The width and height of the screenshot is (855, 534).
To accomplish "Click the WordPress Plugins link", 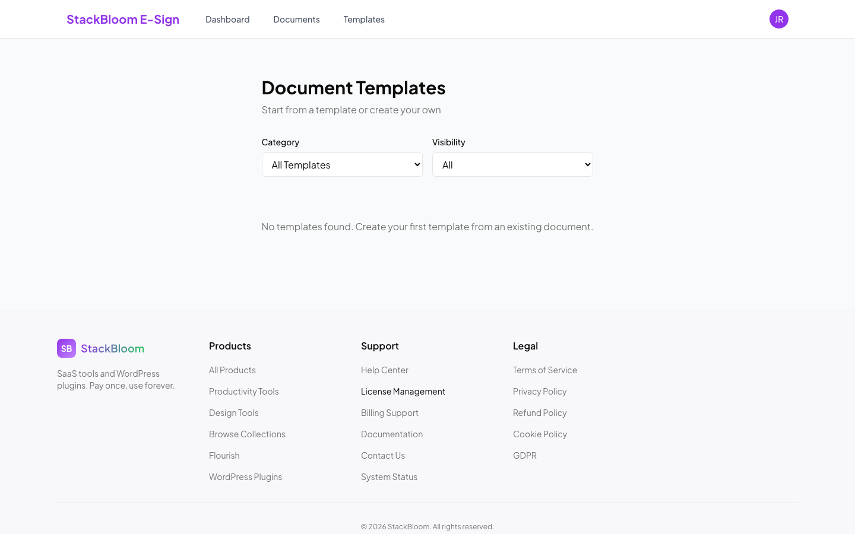I will (x=245, y=476).
